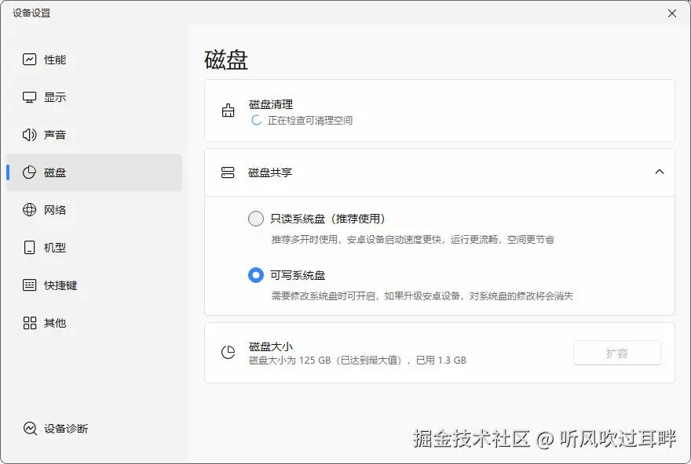Click the 磁盘 pie-chart sidebar icon
The width and height of the screenshot is (691, 464).
pyautogui.click(x=28, y=172)
